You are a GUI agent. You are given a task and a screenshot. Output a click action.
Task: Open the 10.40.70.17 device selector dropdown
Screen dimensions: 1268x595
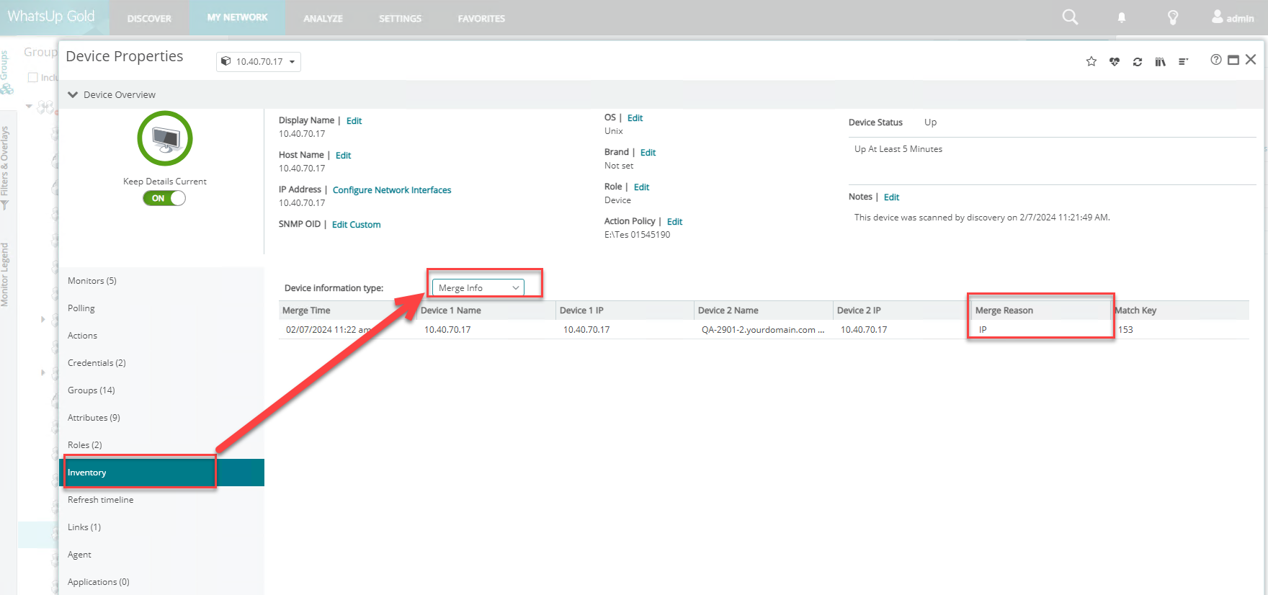(x=259, y=62)
